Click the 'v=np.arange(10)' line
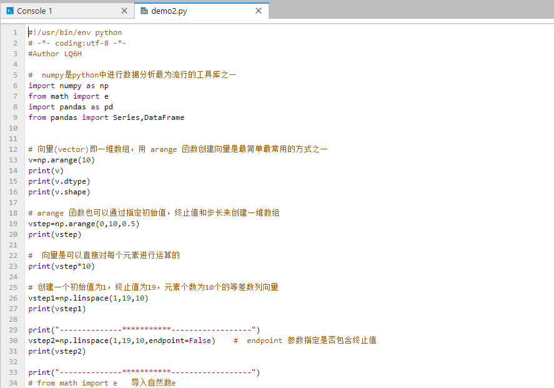Image resolution: width=554 pixels, height=388 pixels. (62, 160)
